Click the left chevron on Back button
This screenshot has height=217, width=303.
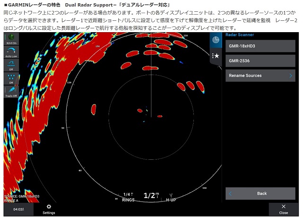pos(230,193)
